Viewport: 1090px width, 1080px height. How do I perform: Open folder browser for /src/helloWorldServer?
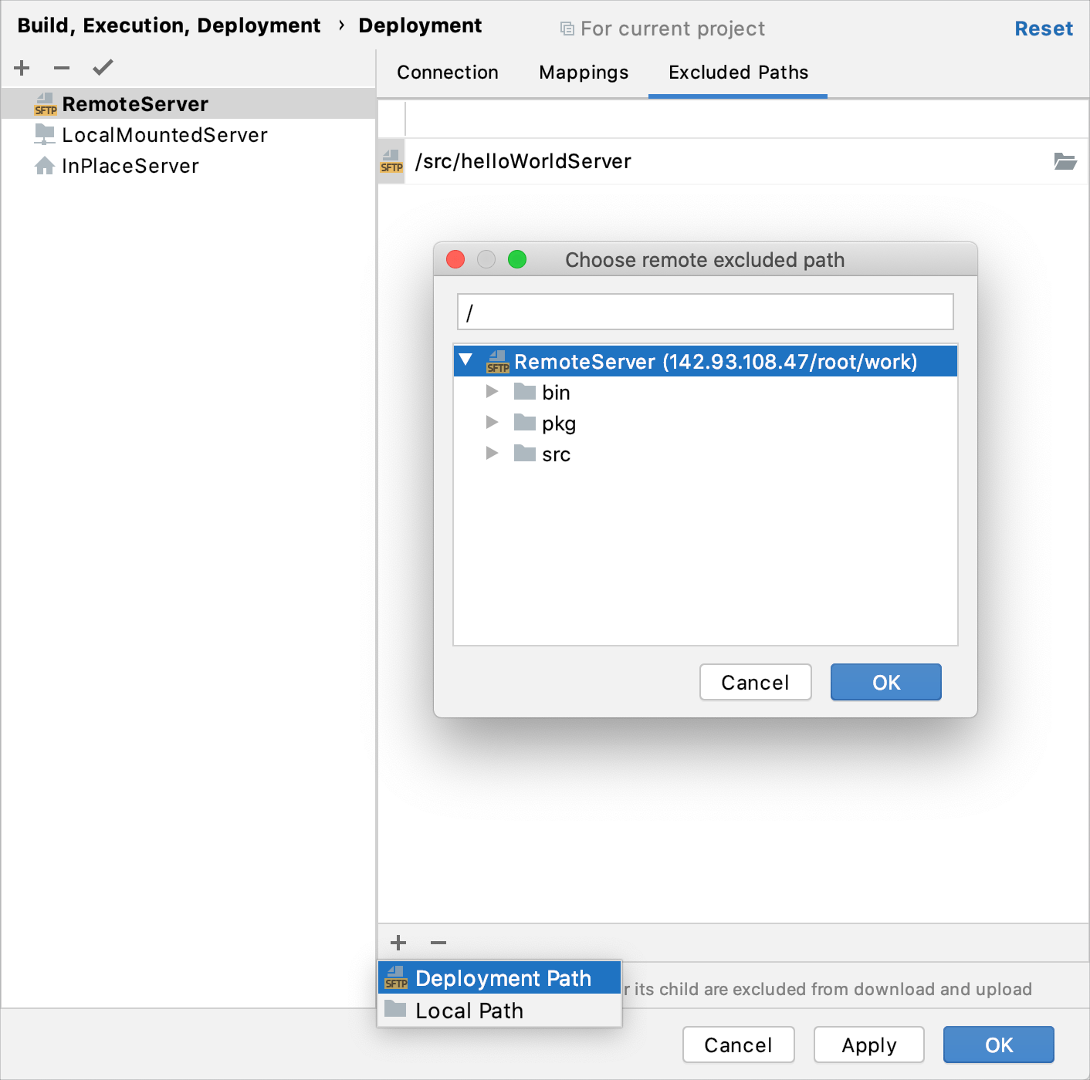pyautogui.click(x=1066, y=161)
